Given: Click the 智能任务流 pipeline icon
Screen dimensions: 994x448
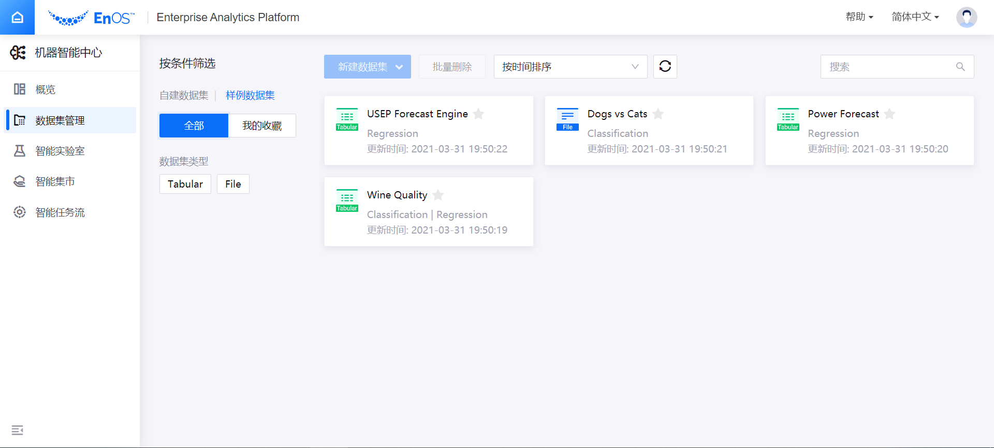Looking at the screenshot, I should click(x=20, y=212).
